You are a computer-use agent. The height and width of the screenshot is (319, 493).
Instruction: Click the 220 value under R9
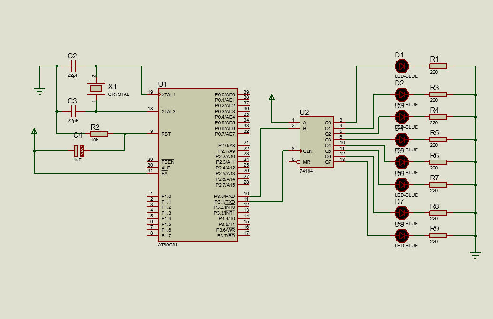pyautogui.click(x=434, y=242)
